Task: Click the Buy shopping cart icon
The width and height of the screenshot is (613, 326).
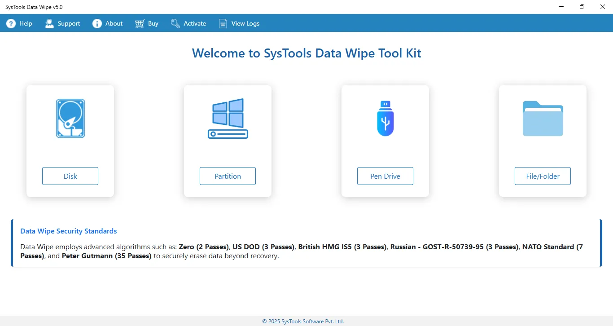Action: click(140, 23)
